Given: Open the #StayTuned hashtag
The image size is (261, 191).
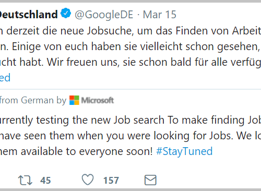Looking at the screenshot, I should point(184,151).
